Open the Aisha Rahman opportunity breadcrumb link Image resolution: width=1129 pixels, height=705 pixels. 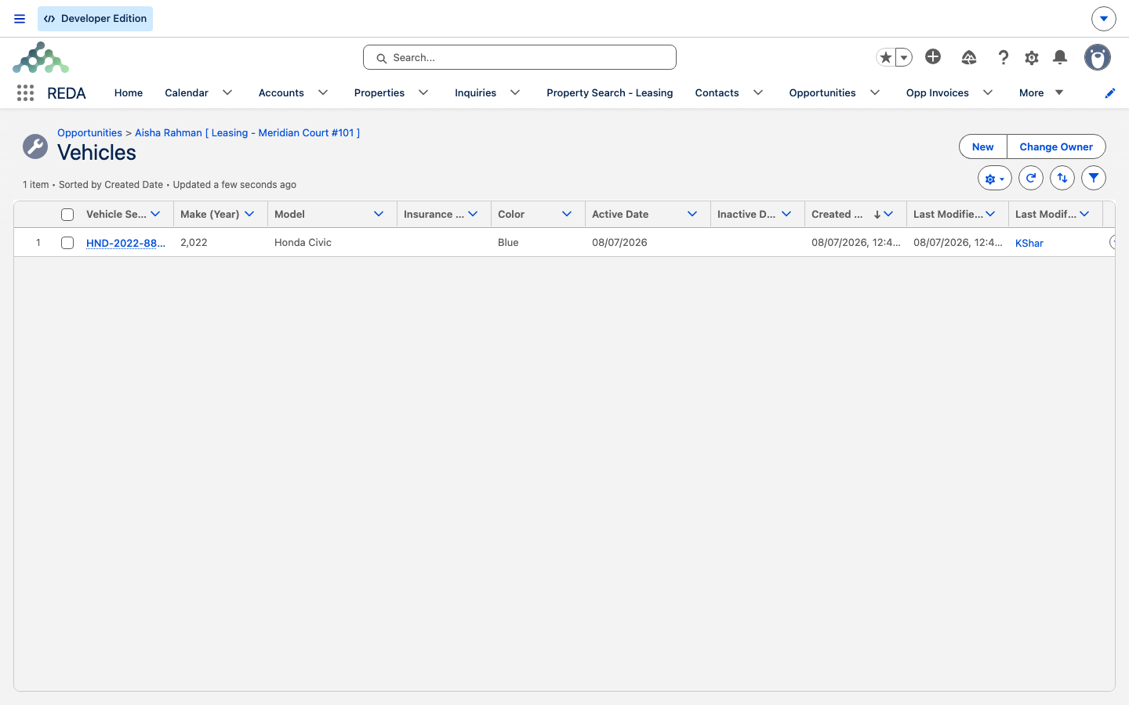(247, 133)
